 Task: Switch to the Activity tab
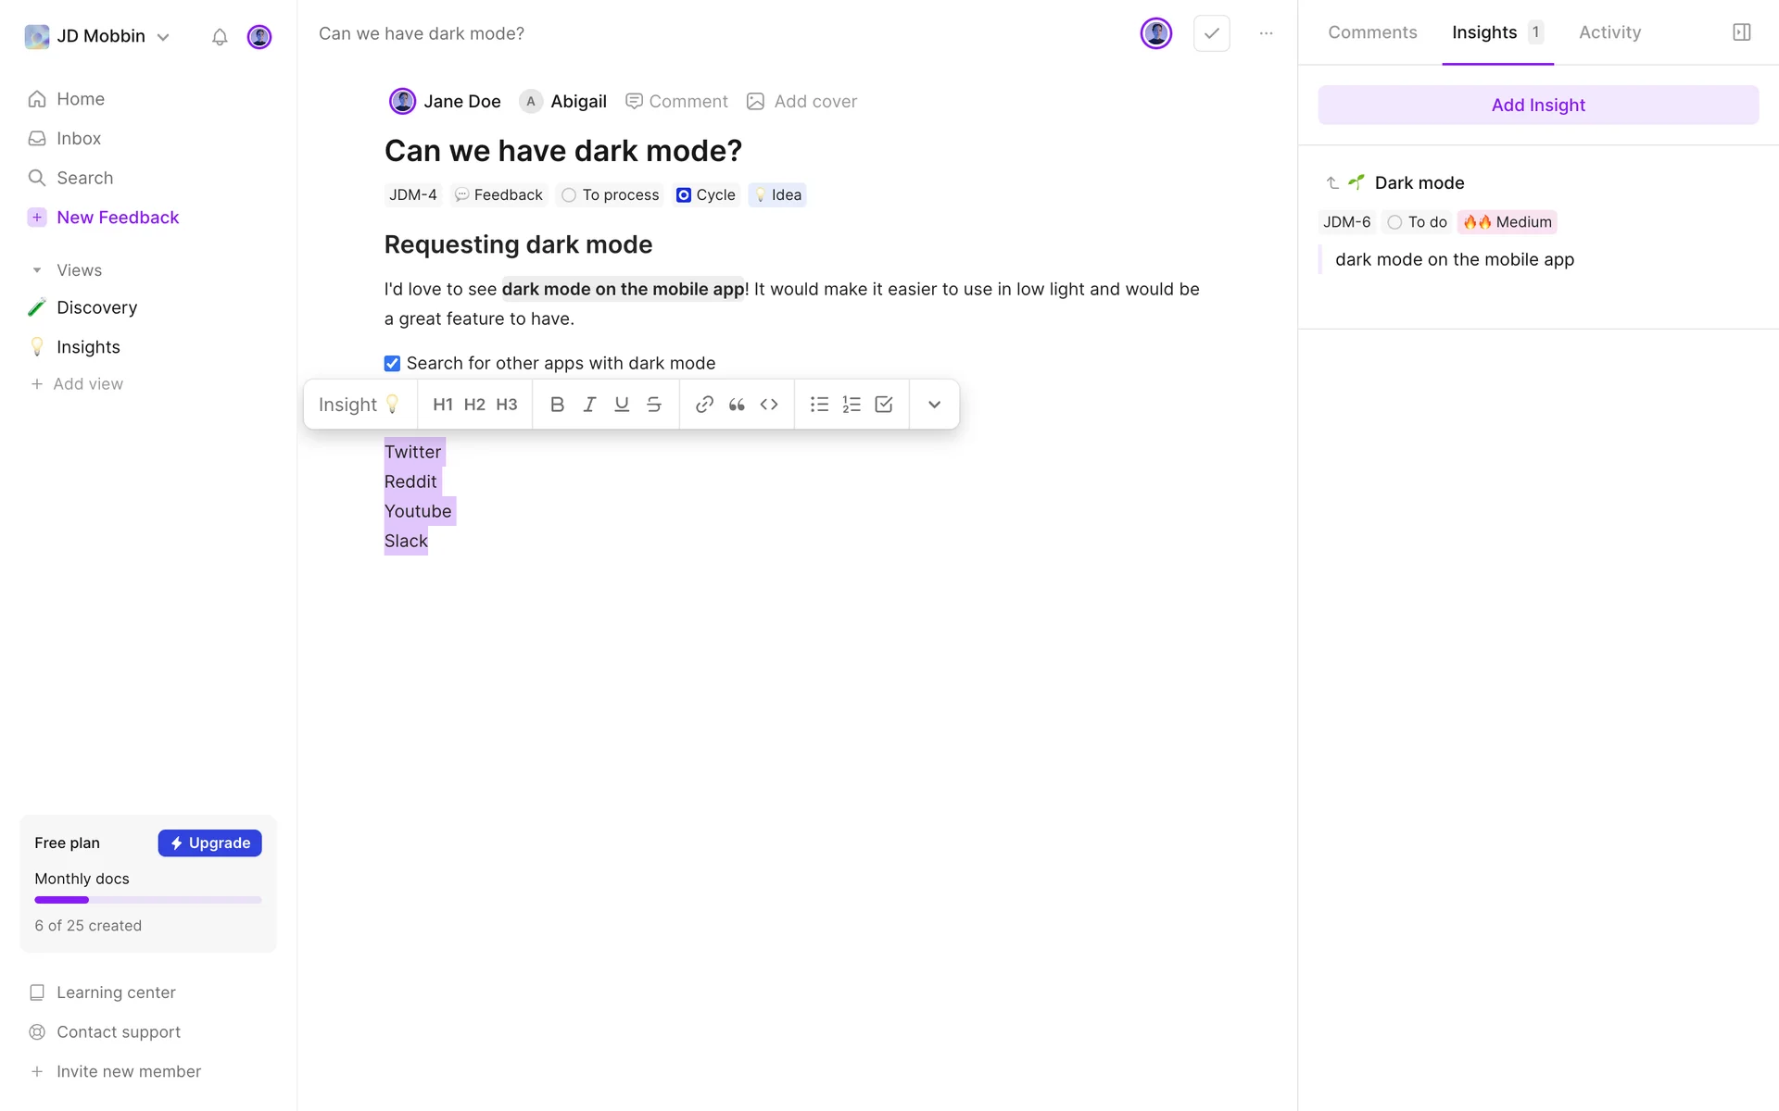(1609, 32)
